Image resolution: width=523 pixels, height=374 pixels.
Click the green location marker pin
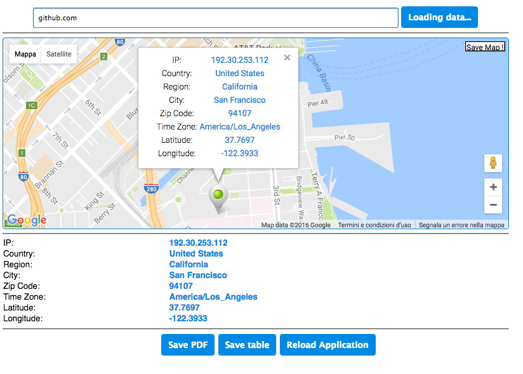coord(218,199)
